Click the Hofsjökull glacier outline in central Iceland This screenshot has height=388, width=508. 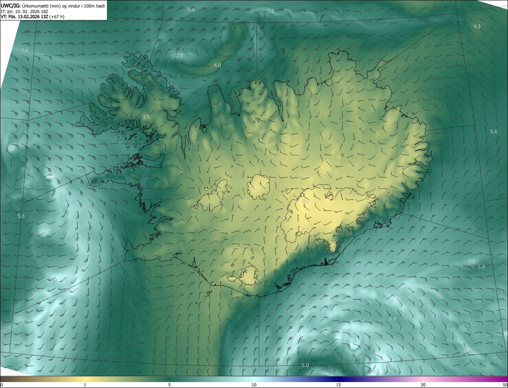coord(259,186)
